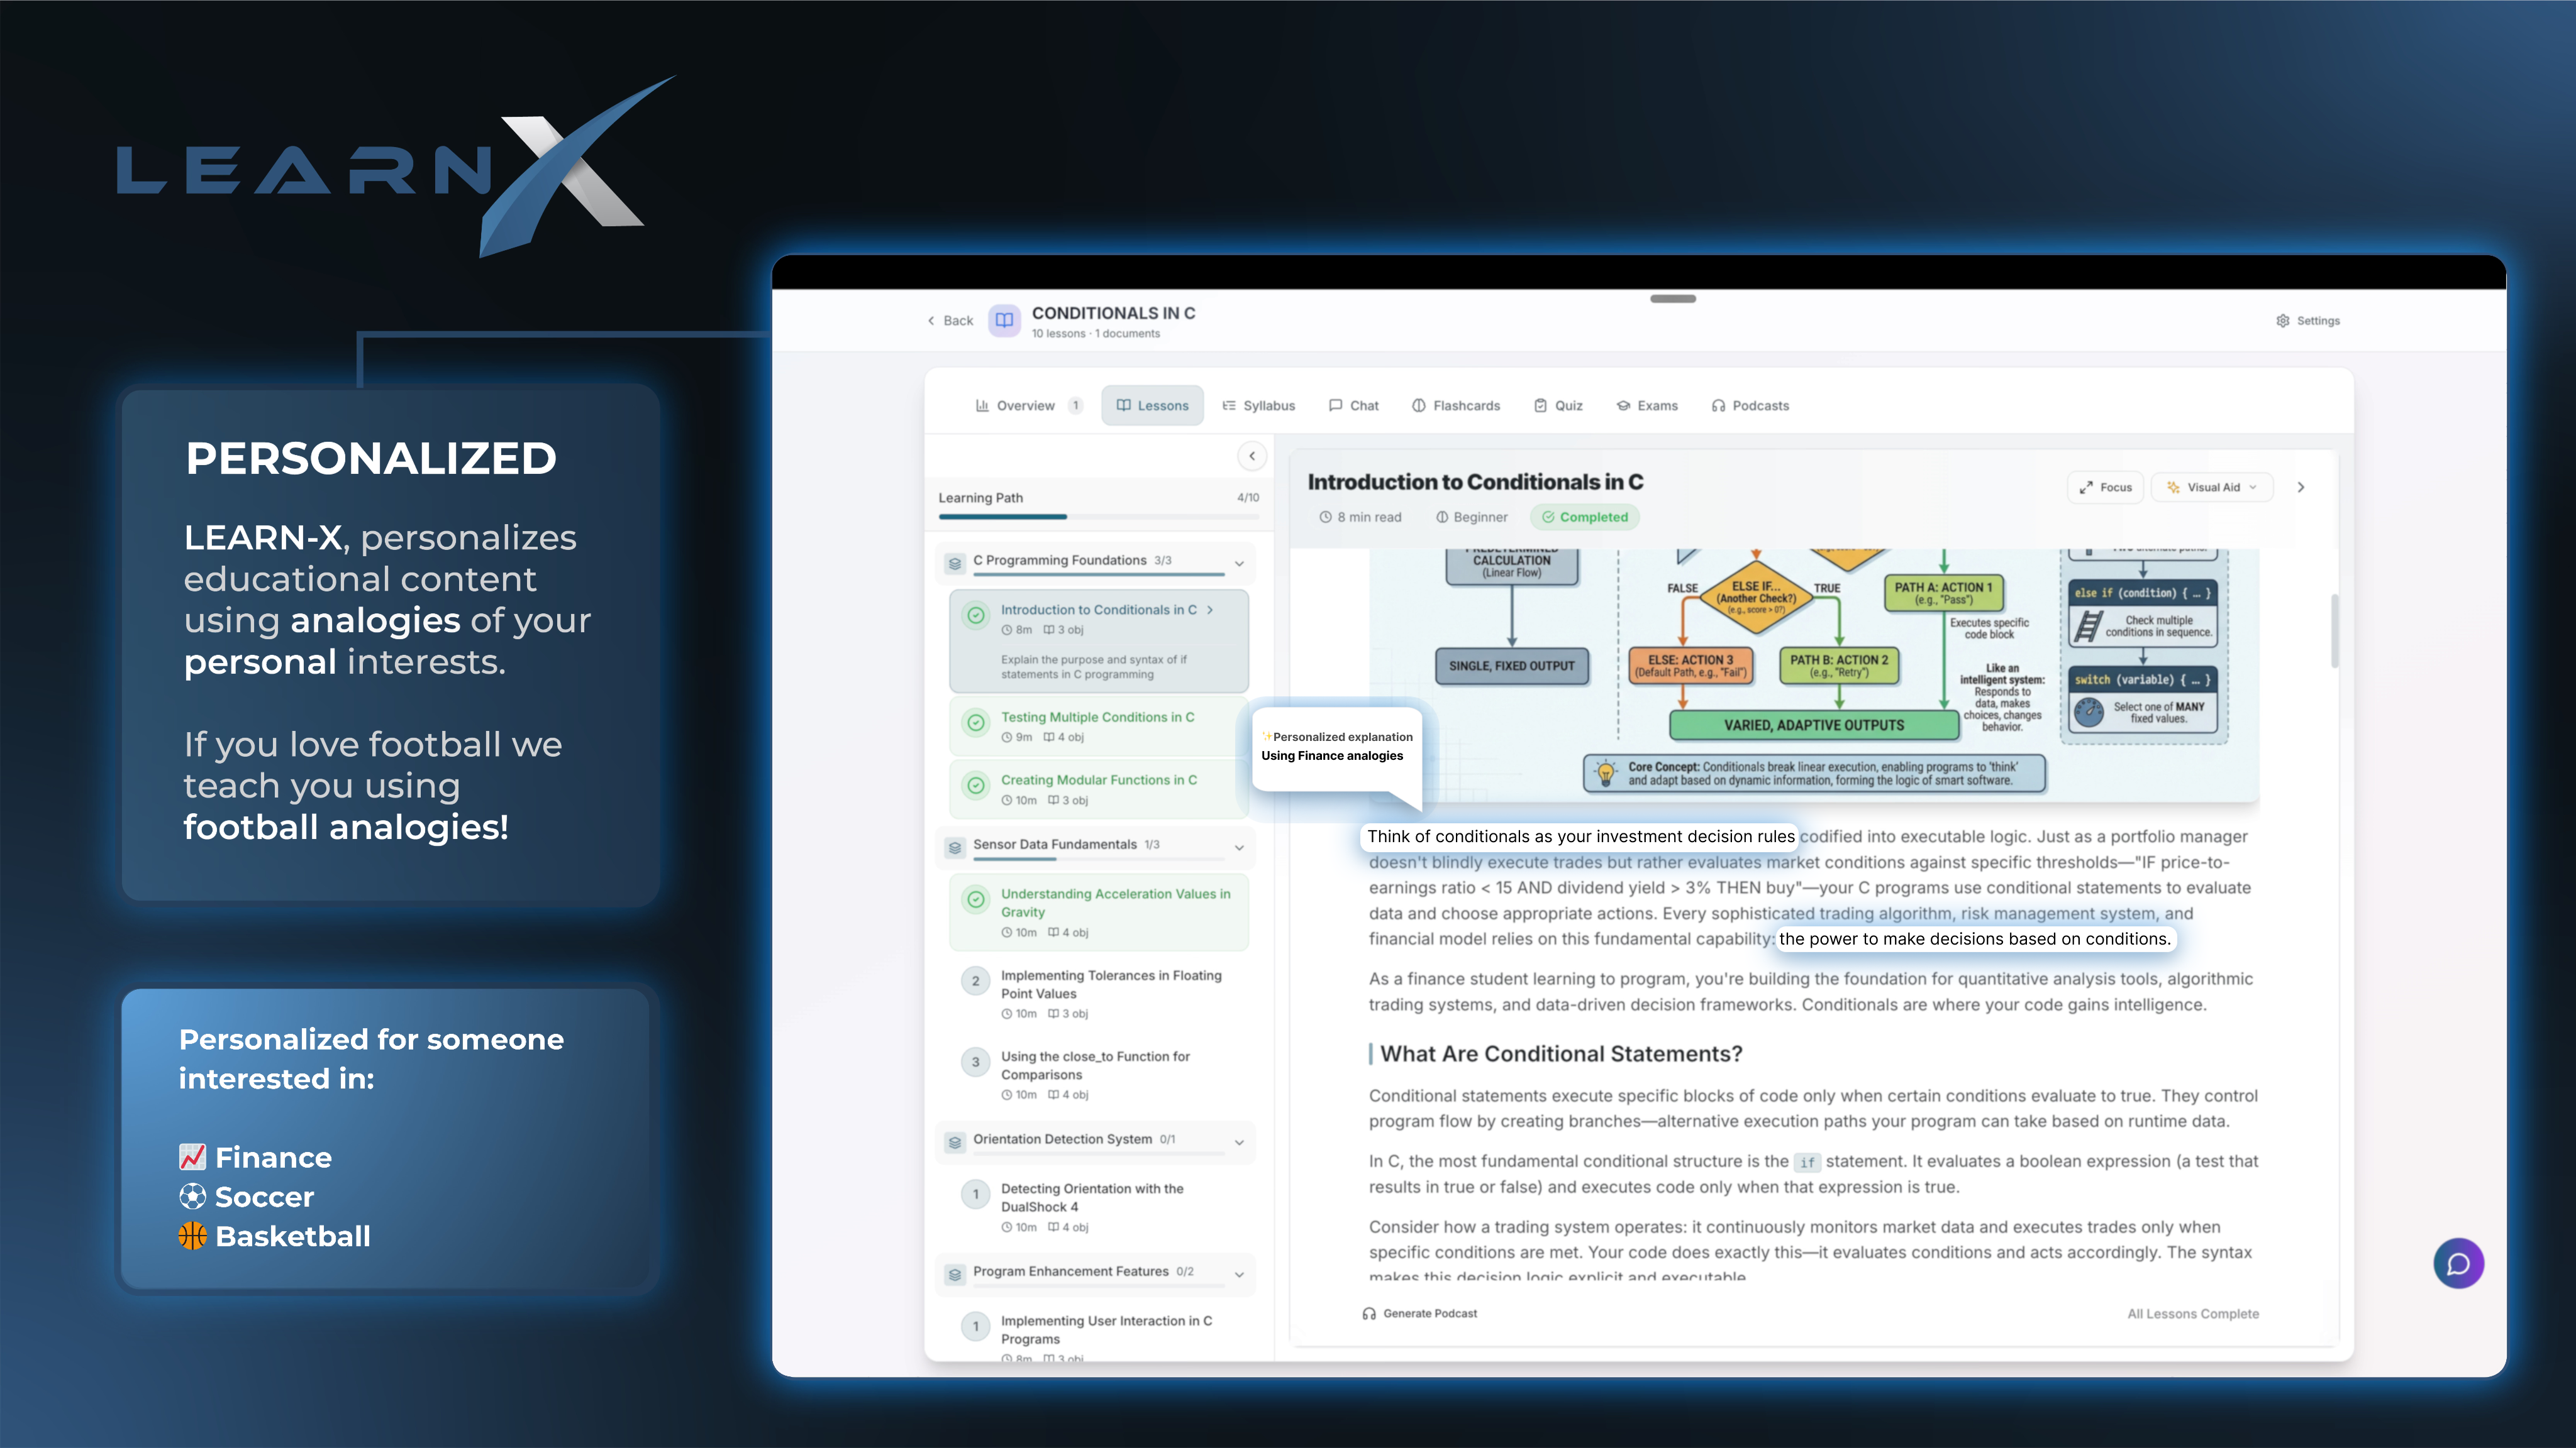Click the chat assistant bubble icon
The image size is (2576, 1448).
[2458, 1263]
